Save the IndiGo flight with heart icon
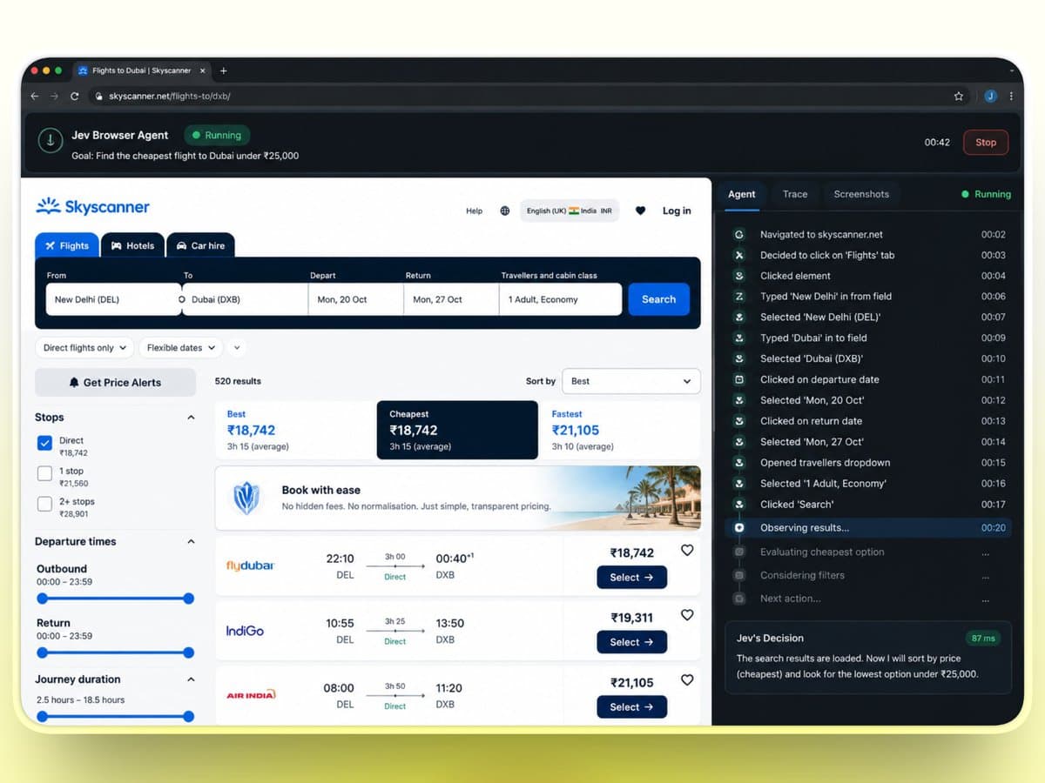This screenshot has width=1045, height=783. pos(687,615)
